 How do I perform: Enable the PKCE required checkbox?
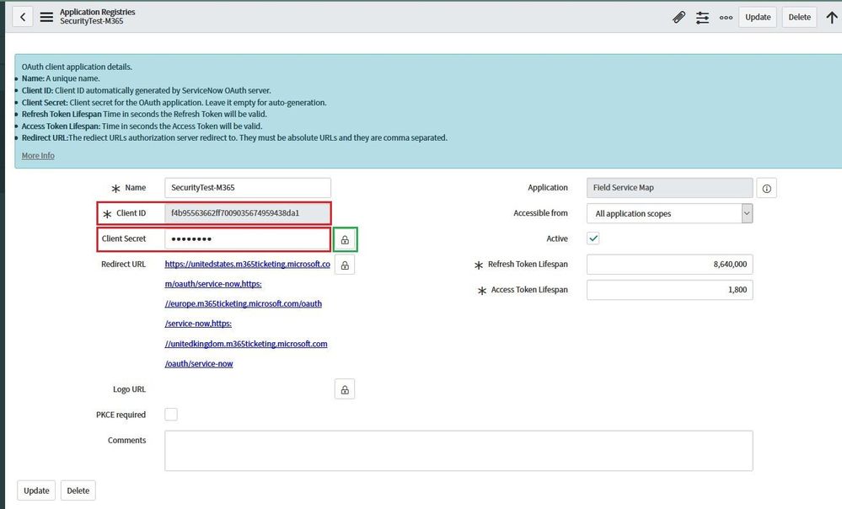point(171,414)
